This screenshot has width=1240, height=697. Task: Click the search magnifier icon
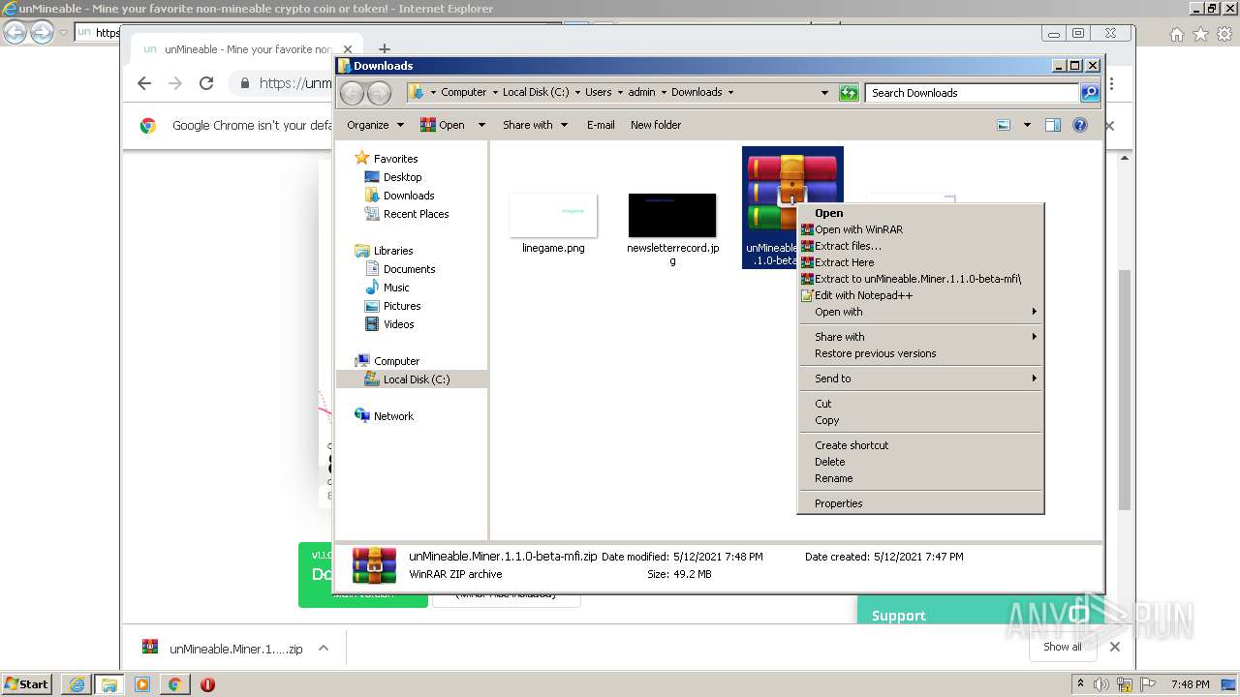click(x=1090, y=93)
